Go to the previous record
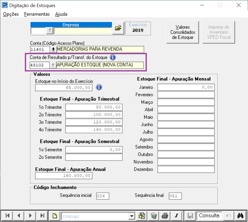This screenshot has height=222, width=248. coord(19,216)
